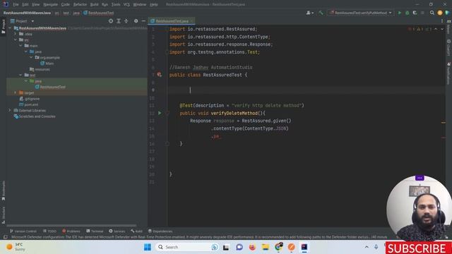Collapse the RestAssuredWithMavenJava project root
This screenshot has width=452, height=254.
[x=10, y=28]
